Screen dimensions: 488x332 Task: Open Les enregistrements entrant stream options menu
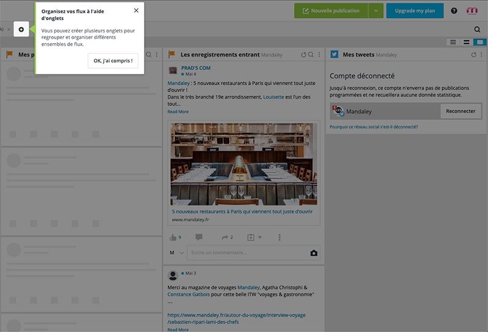point(319,55)
